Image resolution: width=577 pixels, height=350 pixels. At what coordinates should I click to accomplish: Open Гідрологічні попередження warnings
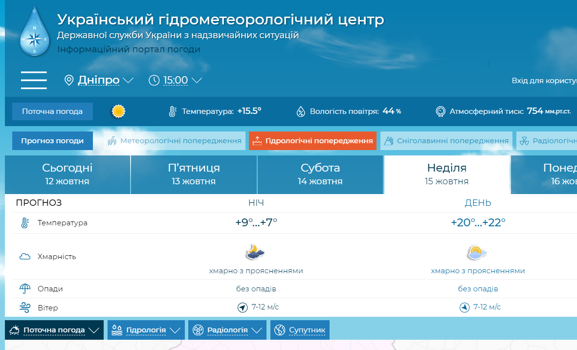[x=312, y=141]
